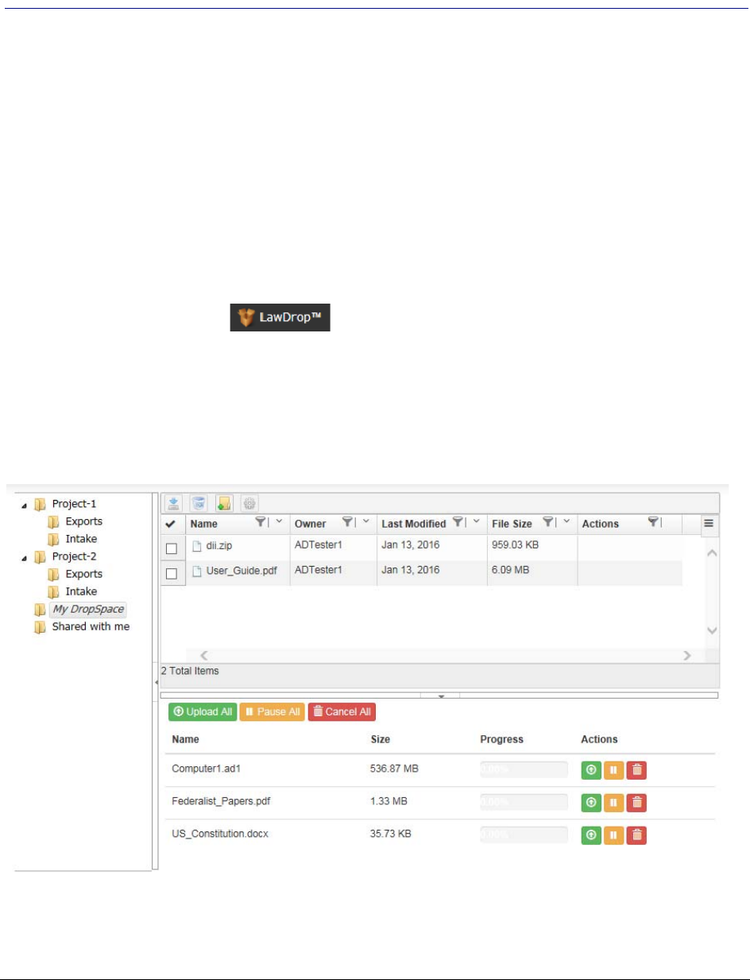The height and width of the screenshot is (980, 750).
Task: Click the 2 Total Items status text
Action: coord(190,671)
